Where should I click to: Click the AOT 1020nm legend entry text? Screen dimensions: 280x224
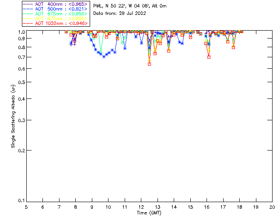click(x=61, y=23)
